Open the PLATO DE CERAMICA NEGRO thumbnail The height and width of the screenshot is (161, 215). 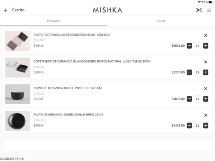(x=18, y=121)
